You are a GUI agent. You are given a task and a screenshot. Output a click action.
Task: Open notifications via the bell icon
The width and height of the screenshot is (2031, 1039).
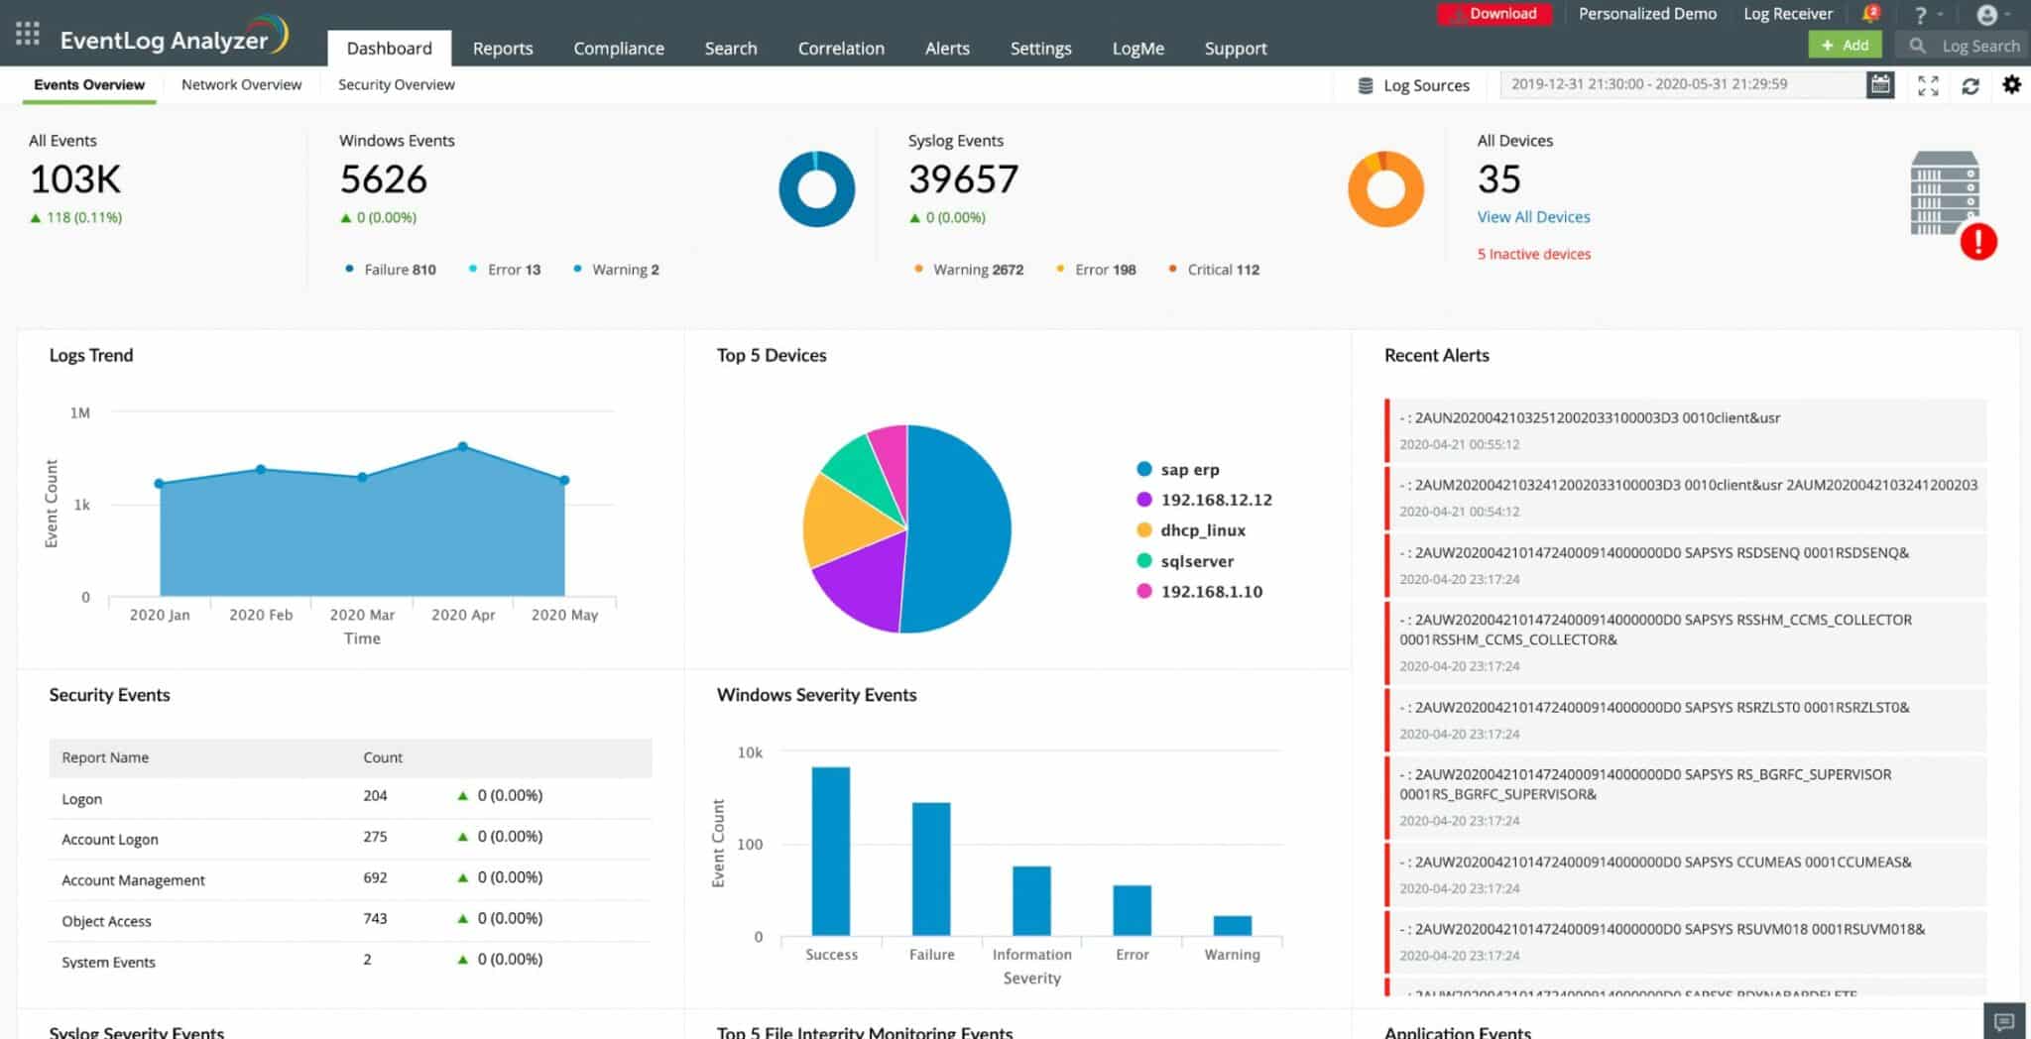point(1870,12)
